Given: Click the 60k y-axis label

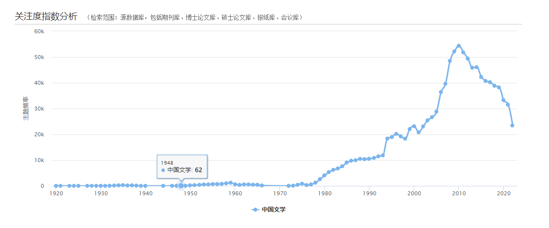Looking at the screenshot, I should pos(39,31).
